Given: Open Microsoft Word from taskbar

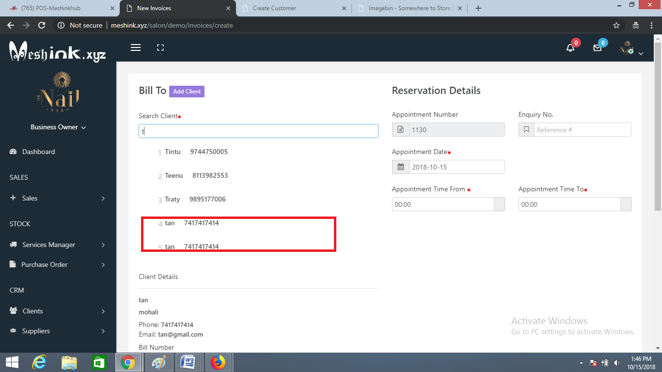Looking at the screenshot, I should click(188, 362).
